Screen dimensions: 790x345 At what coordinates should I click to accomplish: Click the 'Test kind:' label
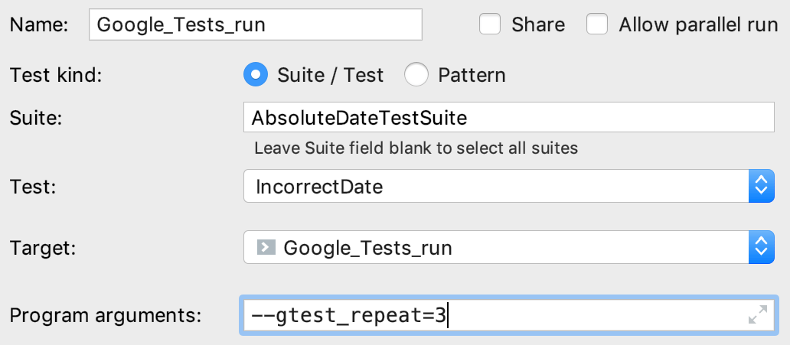pos(55,75)
